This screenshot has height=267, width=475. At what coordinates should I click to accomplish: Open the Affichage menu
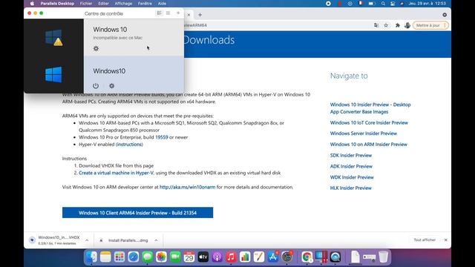[x=123, y=4]
